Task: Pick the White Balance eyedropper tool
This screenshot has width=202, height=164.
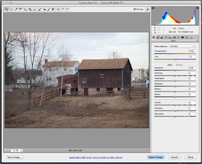Action: [15, 10]
